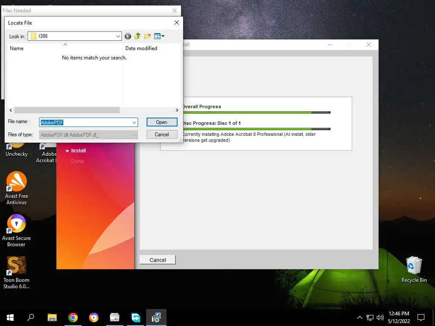This screenshot has width=435, height=326.
Task: Open Avast Secure Browser desktop icon
Action: pos(17,230)
